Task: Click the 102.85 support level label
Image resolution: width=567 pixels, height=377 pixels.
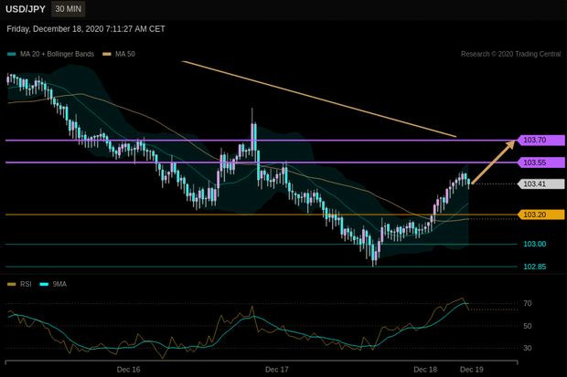Action: 535,267
